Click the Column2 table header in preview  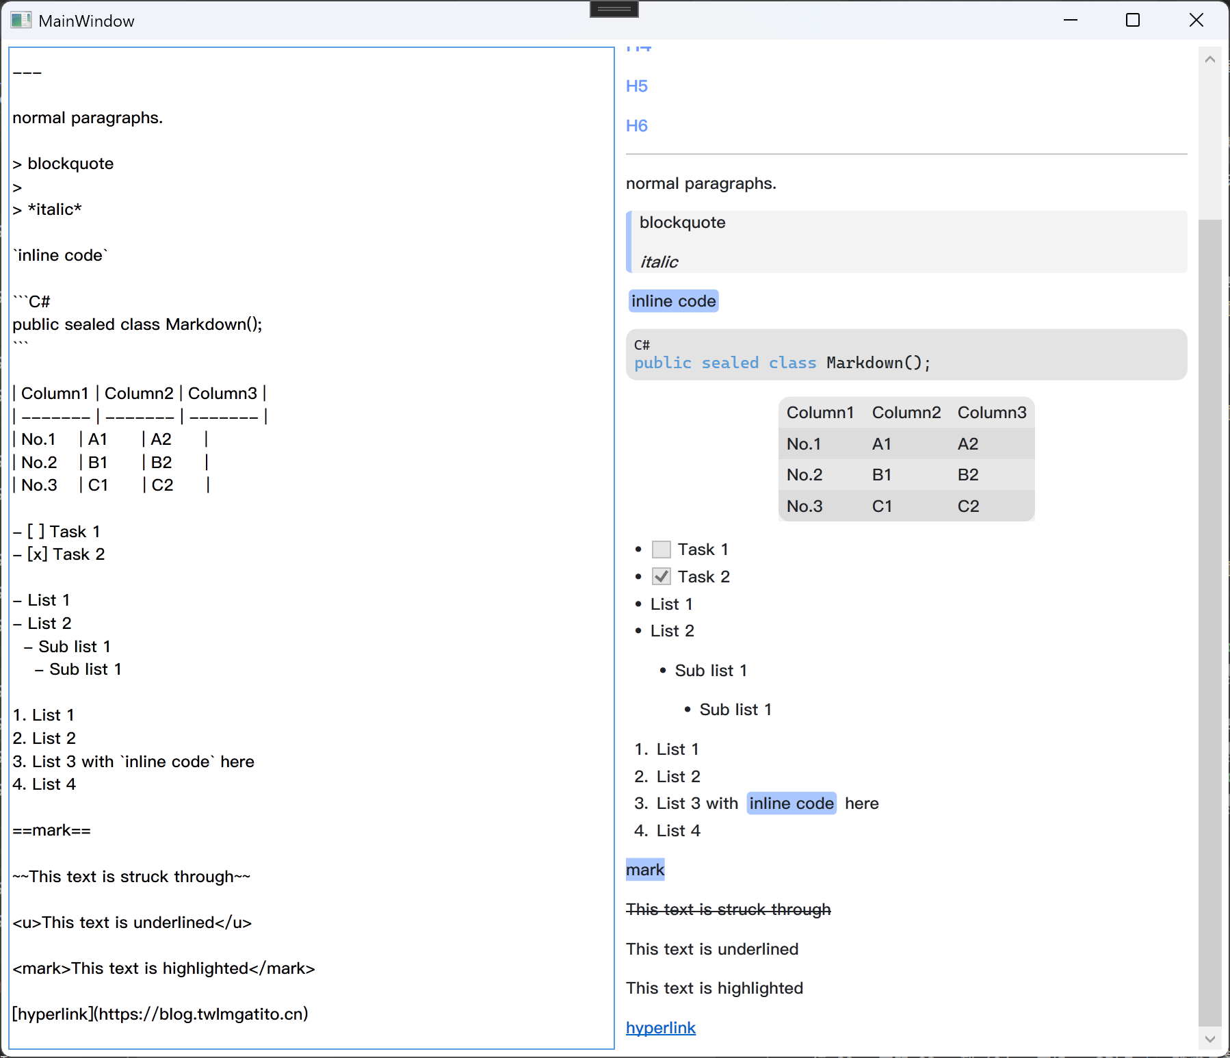906,413
